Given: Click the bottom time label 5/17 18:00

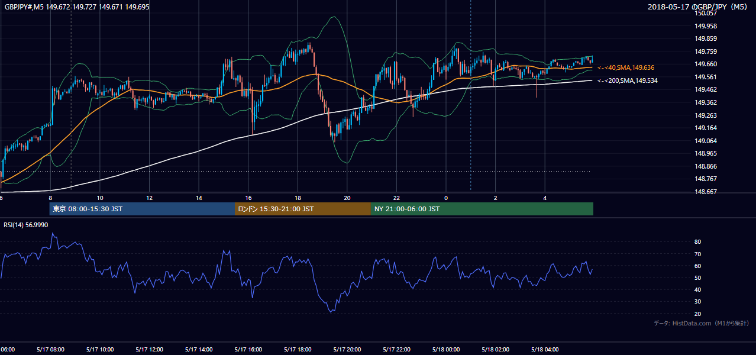Looking at the screenshot, I should 298,350.
